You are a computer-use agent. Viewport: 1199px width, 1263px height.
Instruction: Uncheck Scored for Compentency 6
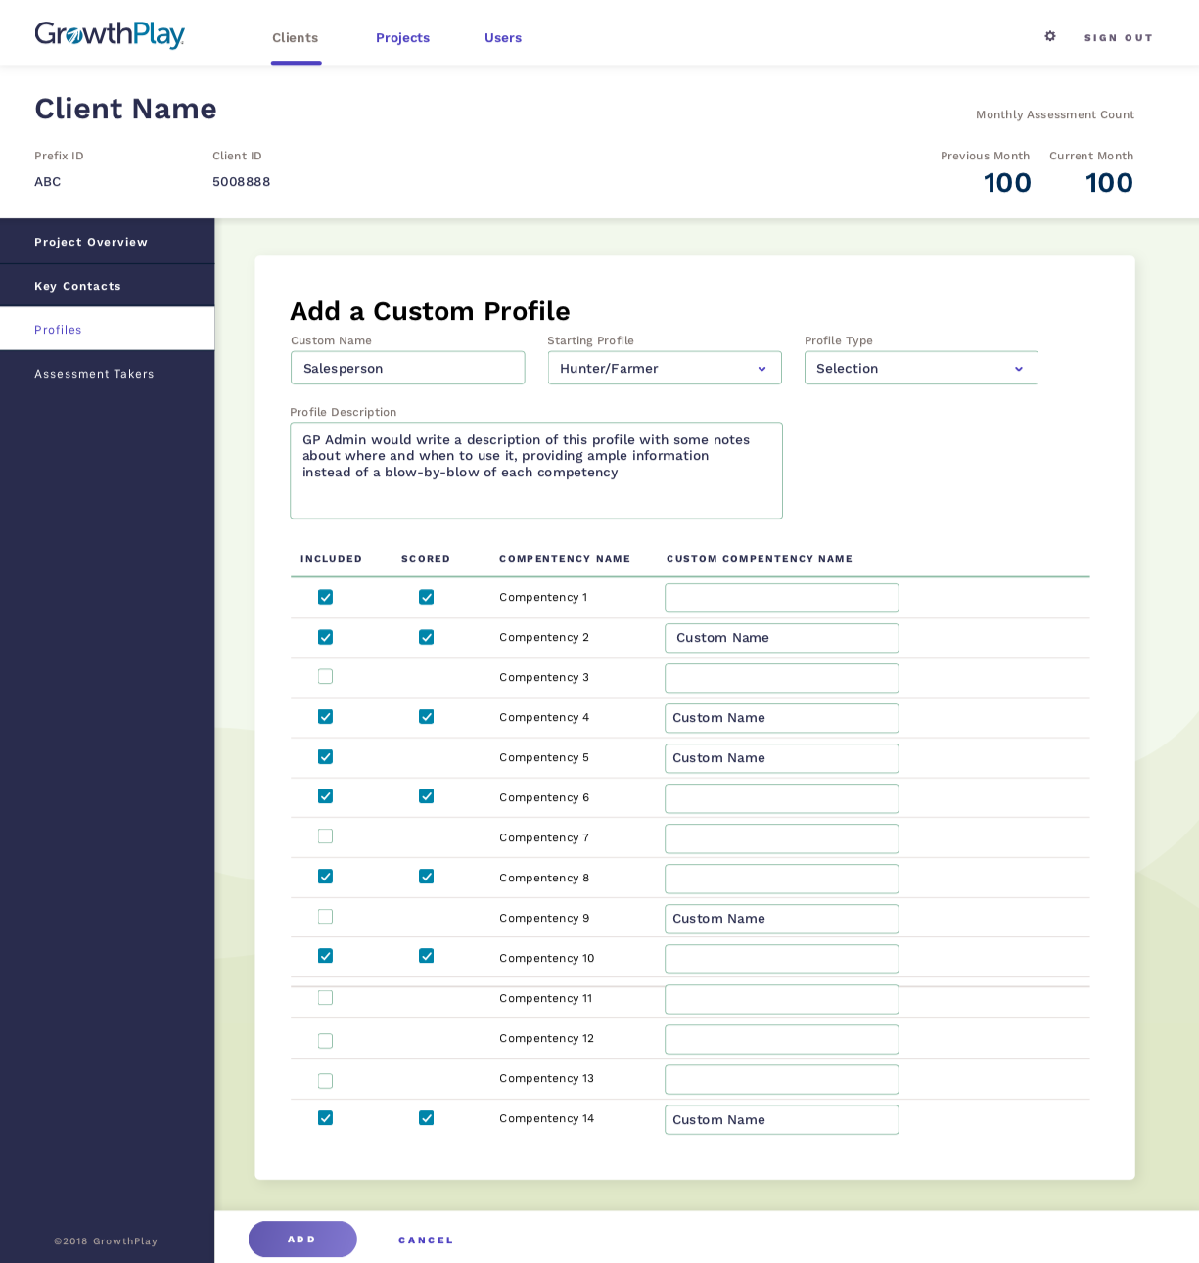coord(426,795)
